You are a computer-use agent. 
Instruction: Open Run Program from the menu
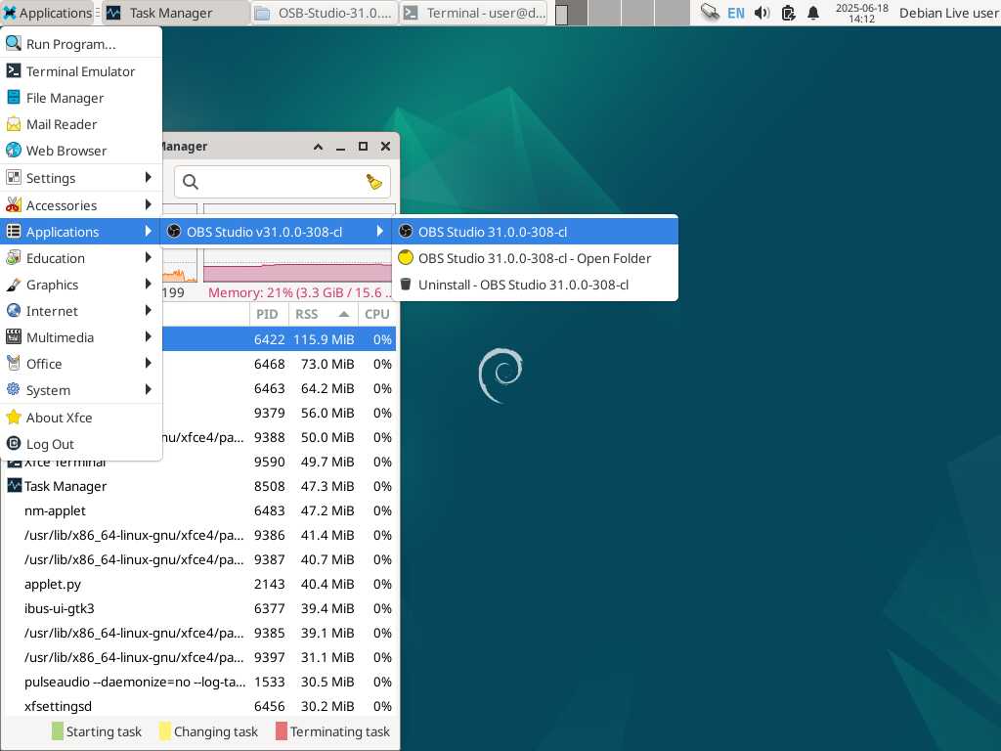81,44
